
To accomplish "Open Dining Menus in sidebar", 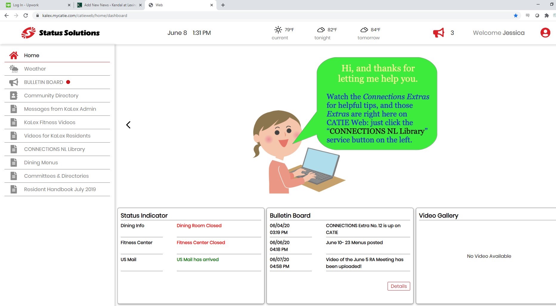I will (x=57, y=163).
